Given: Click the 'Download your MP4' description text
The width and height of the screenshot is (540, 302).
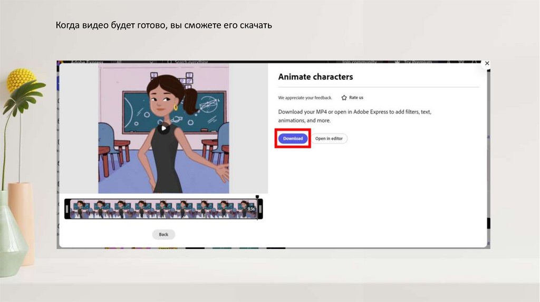Looking at the screenshot, I should 355,116.
